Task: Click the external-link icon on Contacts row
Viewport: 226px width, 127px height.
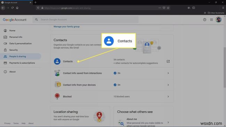Action: [168, 61]
